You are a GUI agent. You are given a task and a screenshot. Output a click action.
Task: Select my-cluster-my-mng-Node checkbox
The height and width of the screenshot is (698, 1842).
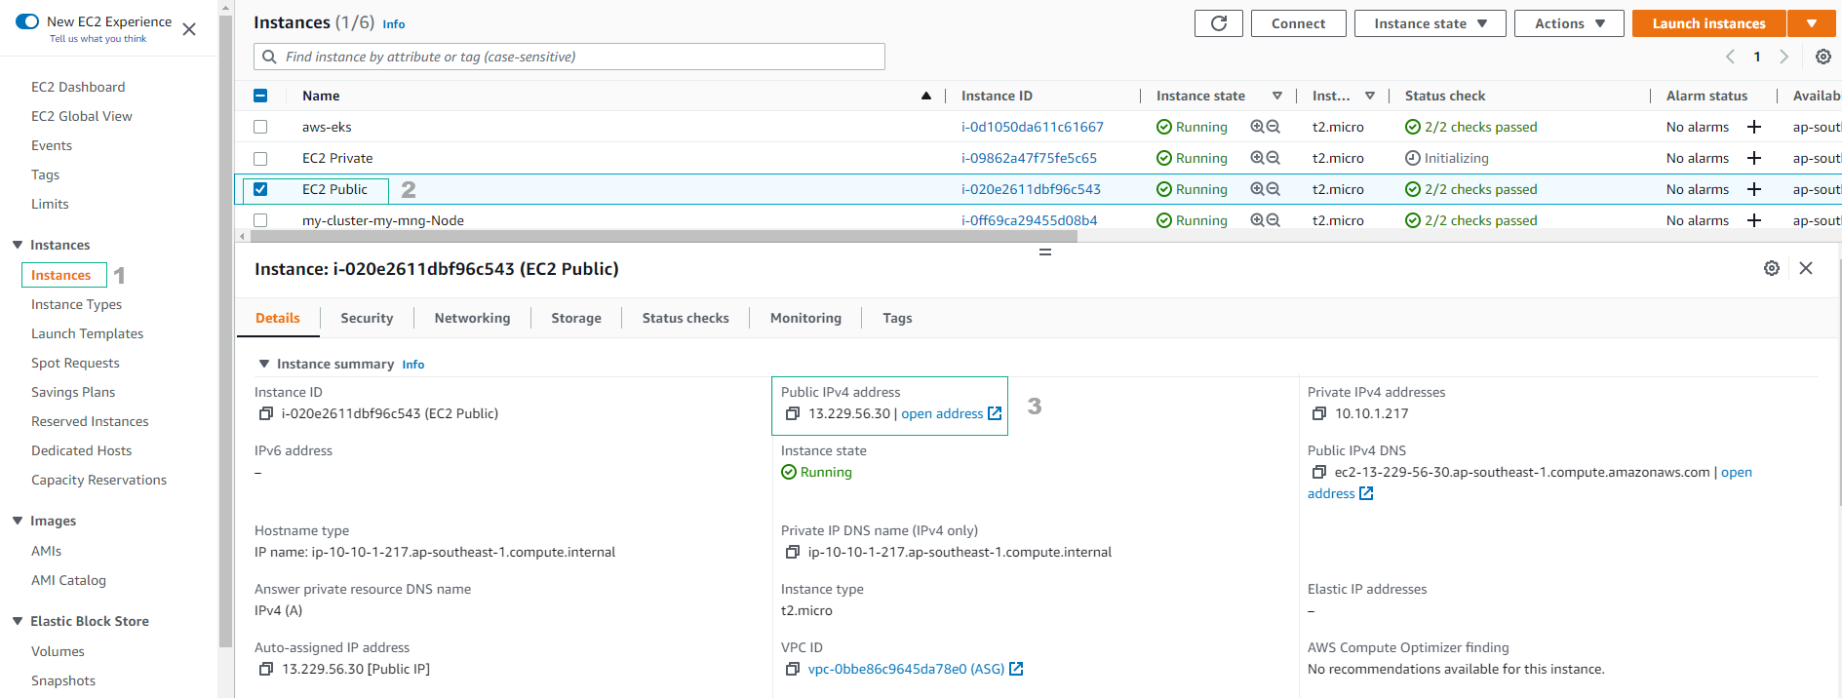pos(260,220)
